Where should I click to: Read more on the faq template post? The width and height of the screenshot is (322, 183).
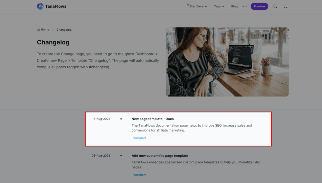coord(139,175)
